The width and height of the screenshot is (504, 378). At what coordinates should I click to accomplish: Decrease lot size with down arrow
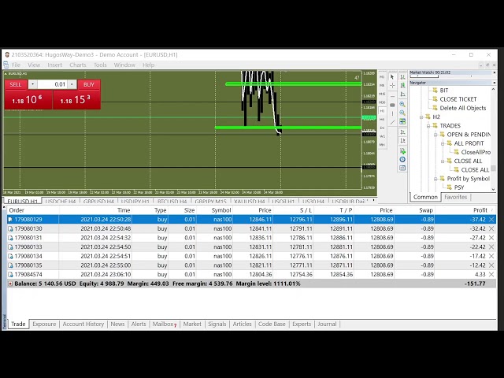32,84
